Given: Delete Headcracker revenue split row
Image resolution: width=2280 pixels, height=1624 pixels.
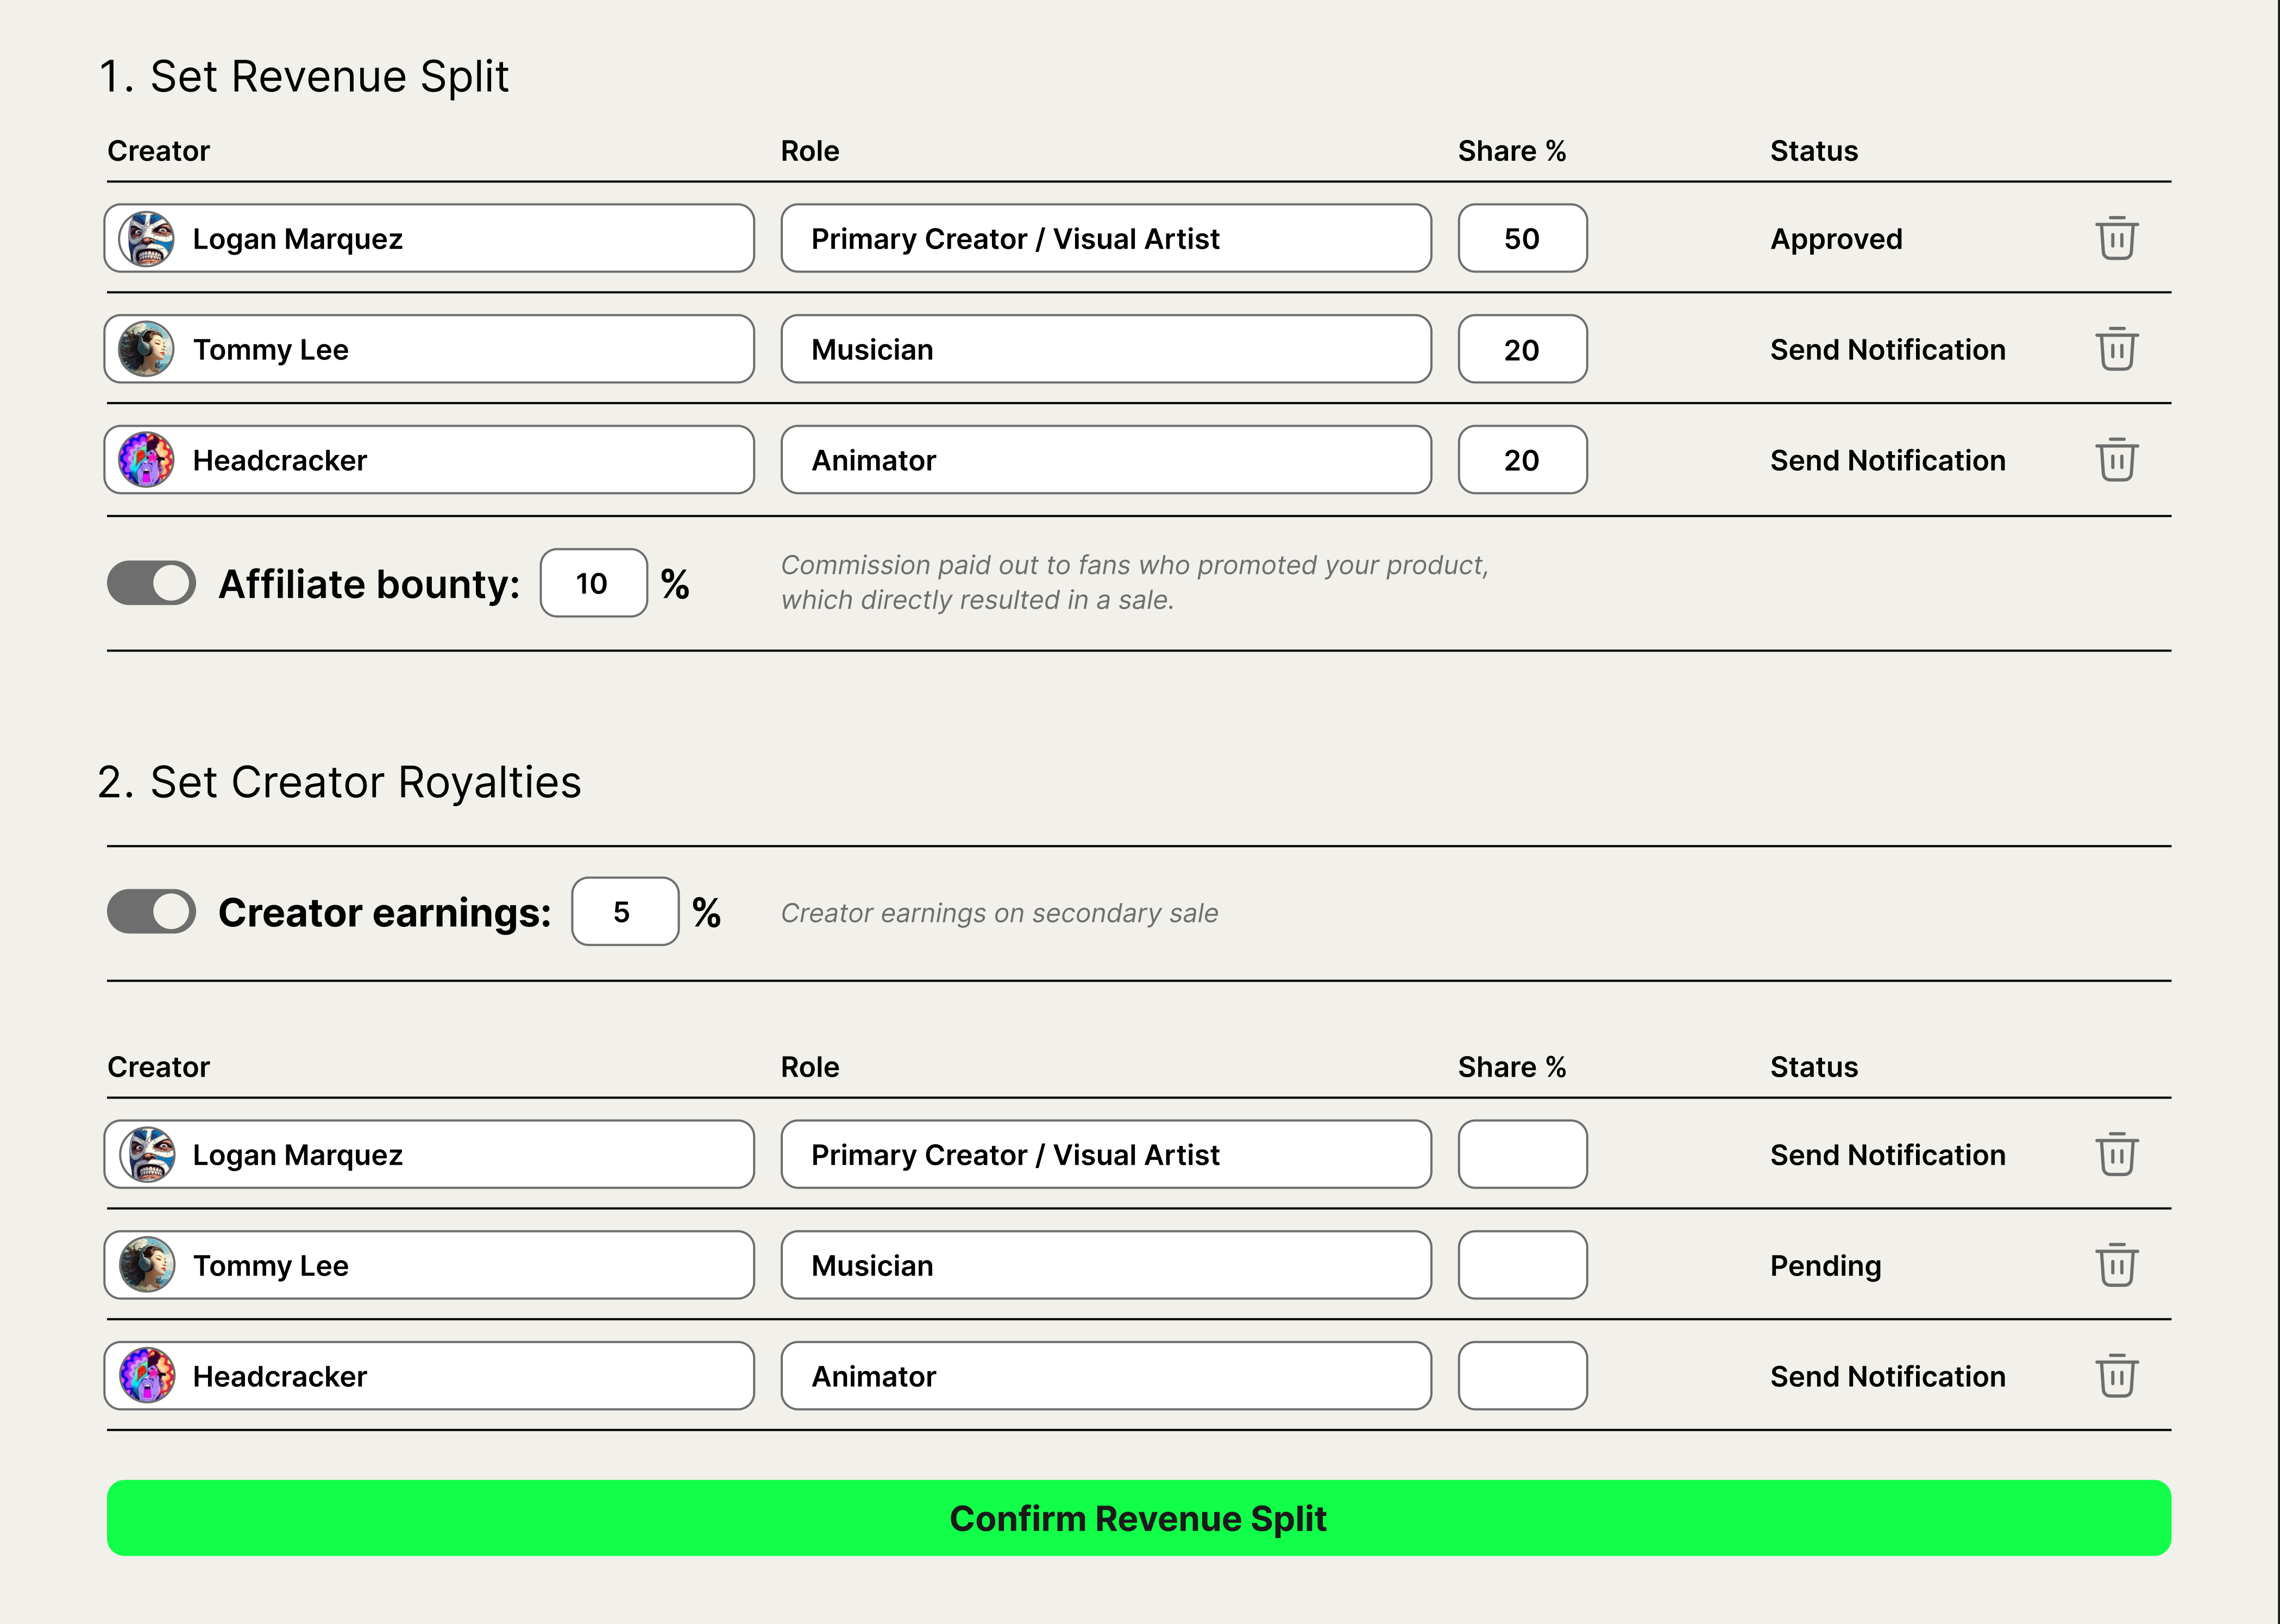Looking at the screenshot, I should tap(2116, 460).
